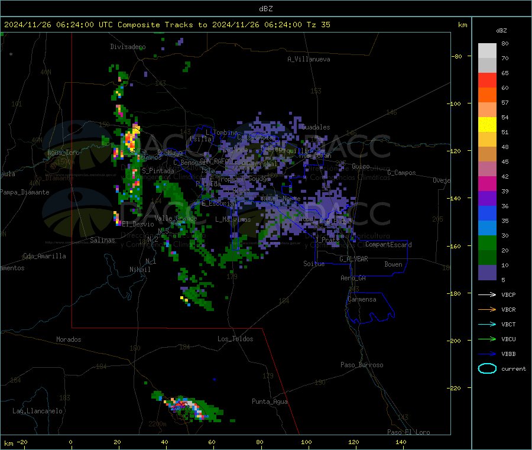The image size is (532, 450).
Task: Select the dark green 10-20 dBZ swatch
Action: [x=487, y=258]
